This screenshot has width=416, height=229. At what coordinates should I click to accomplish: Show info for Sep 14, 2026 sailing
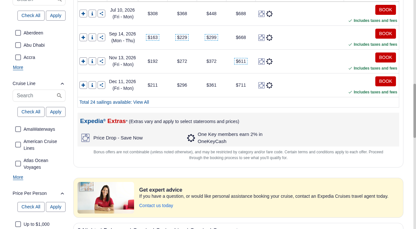92,37
